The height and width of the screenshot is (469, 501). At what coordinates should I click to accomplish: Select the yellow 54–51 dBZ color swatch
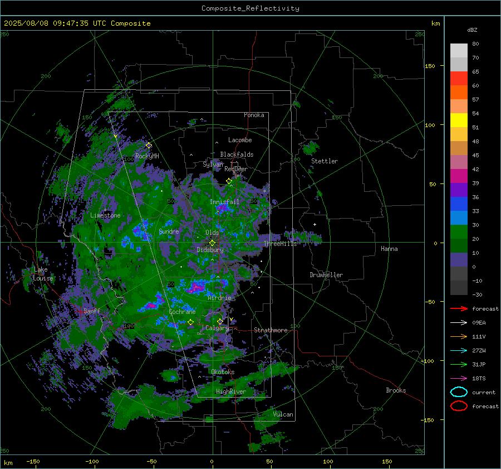(459, 120)
